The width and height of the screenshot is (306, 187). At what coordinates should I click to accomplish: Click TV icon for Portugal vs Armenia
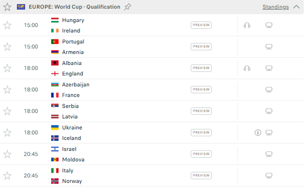coord(269,47)
